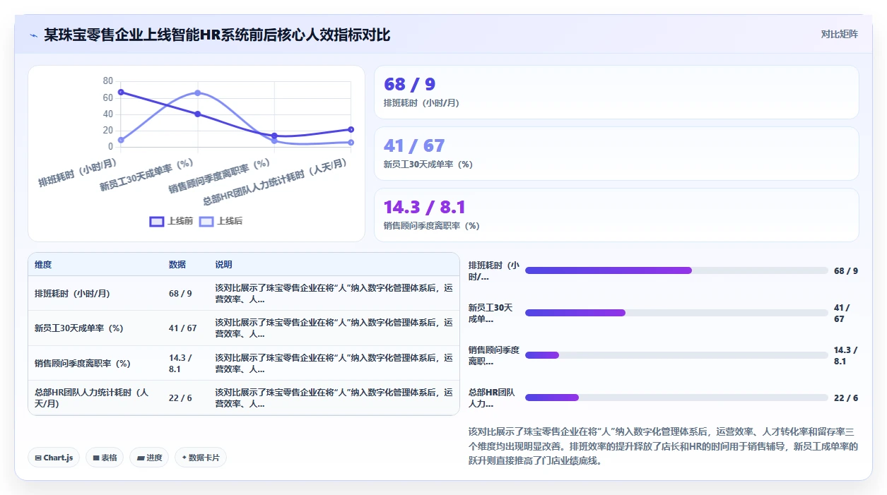
Task: Click the Chart.js tag chip
Action: pyautogui.click(x=54, y=458)
